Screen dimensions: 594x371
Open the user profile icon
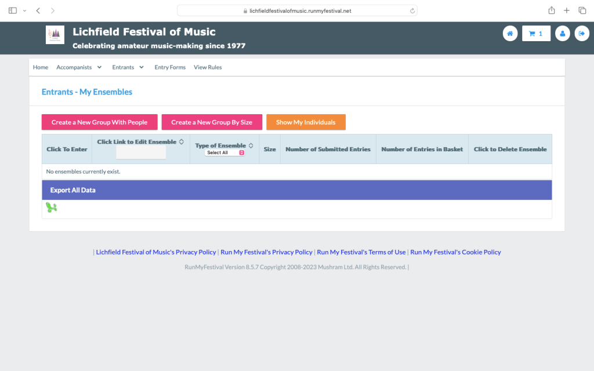pyautogui.click(x=562, y=34)
